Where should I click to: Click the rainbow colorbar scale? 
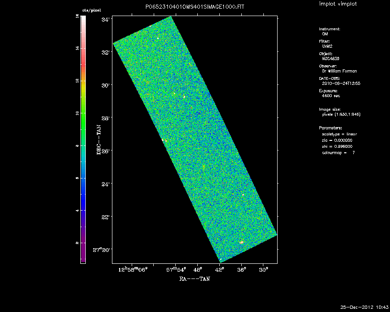tap(83, 139)
